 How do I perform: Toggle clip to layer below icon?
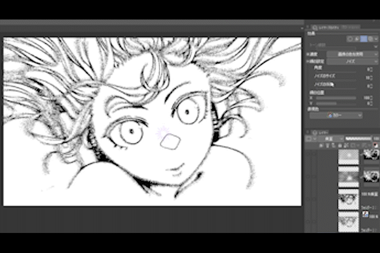321,145
